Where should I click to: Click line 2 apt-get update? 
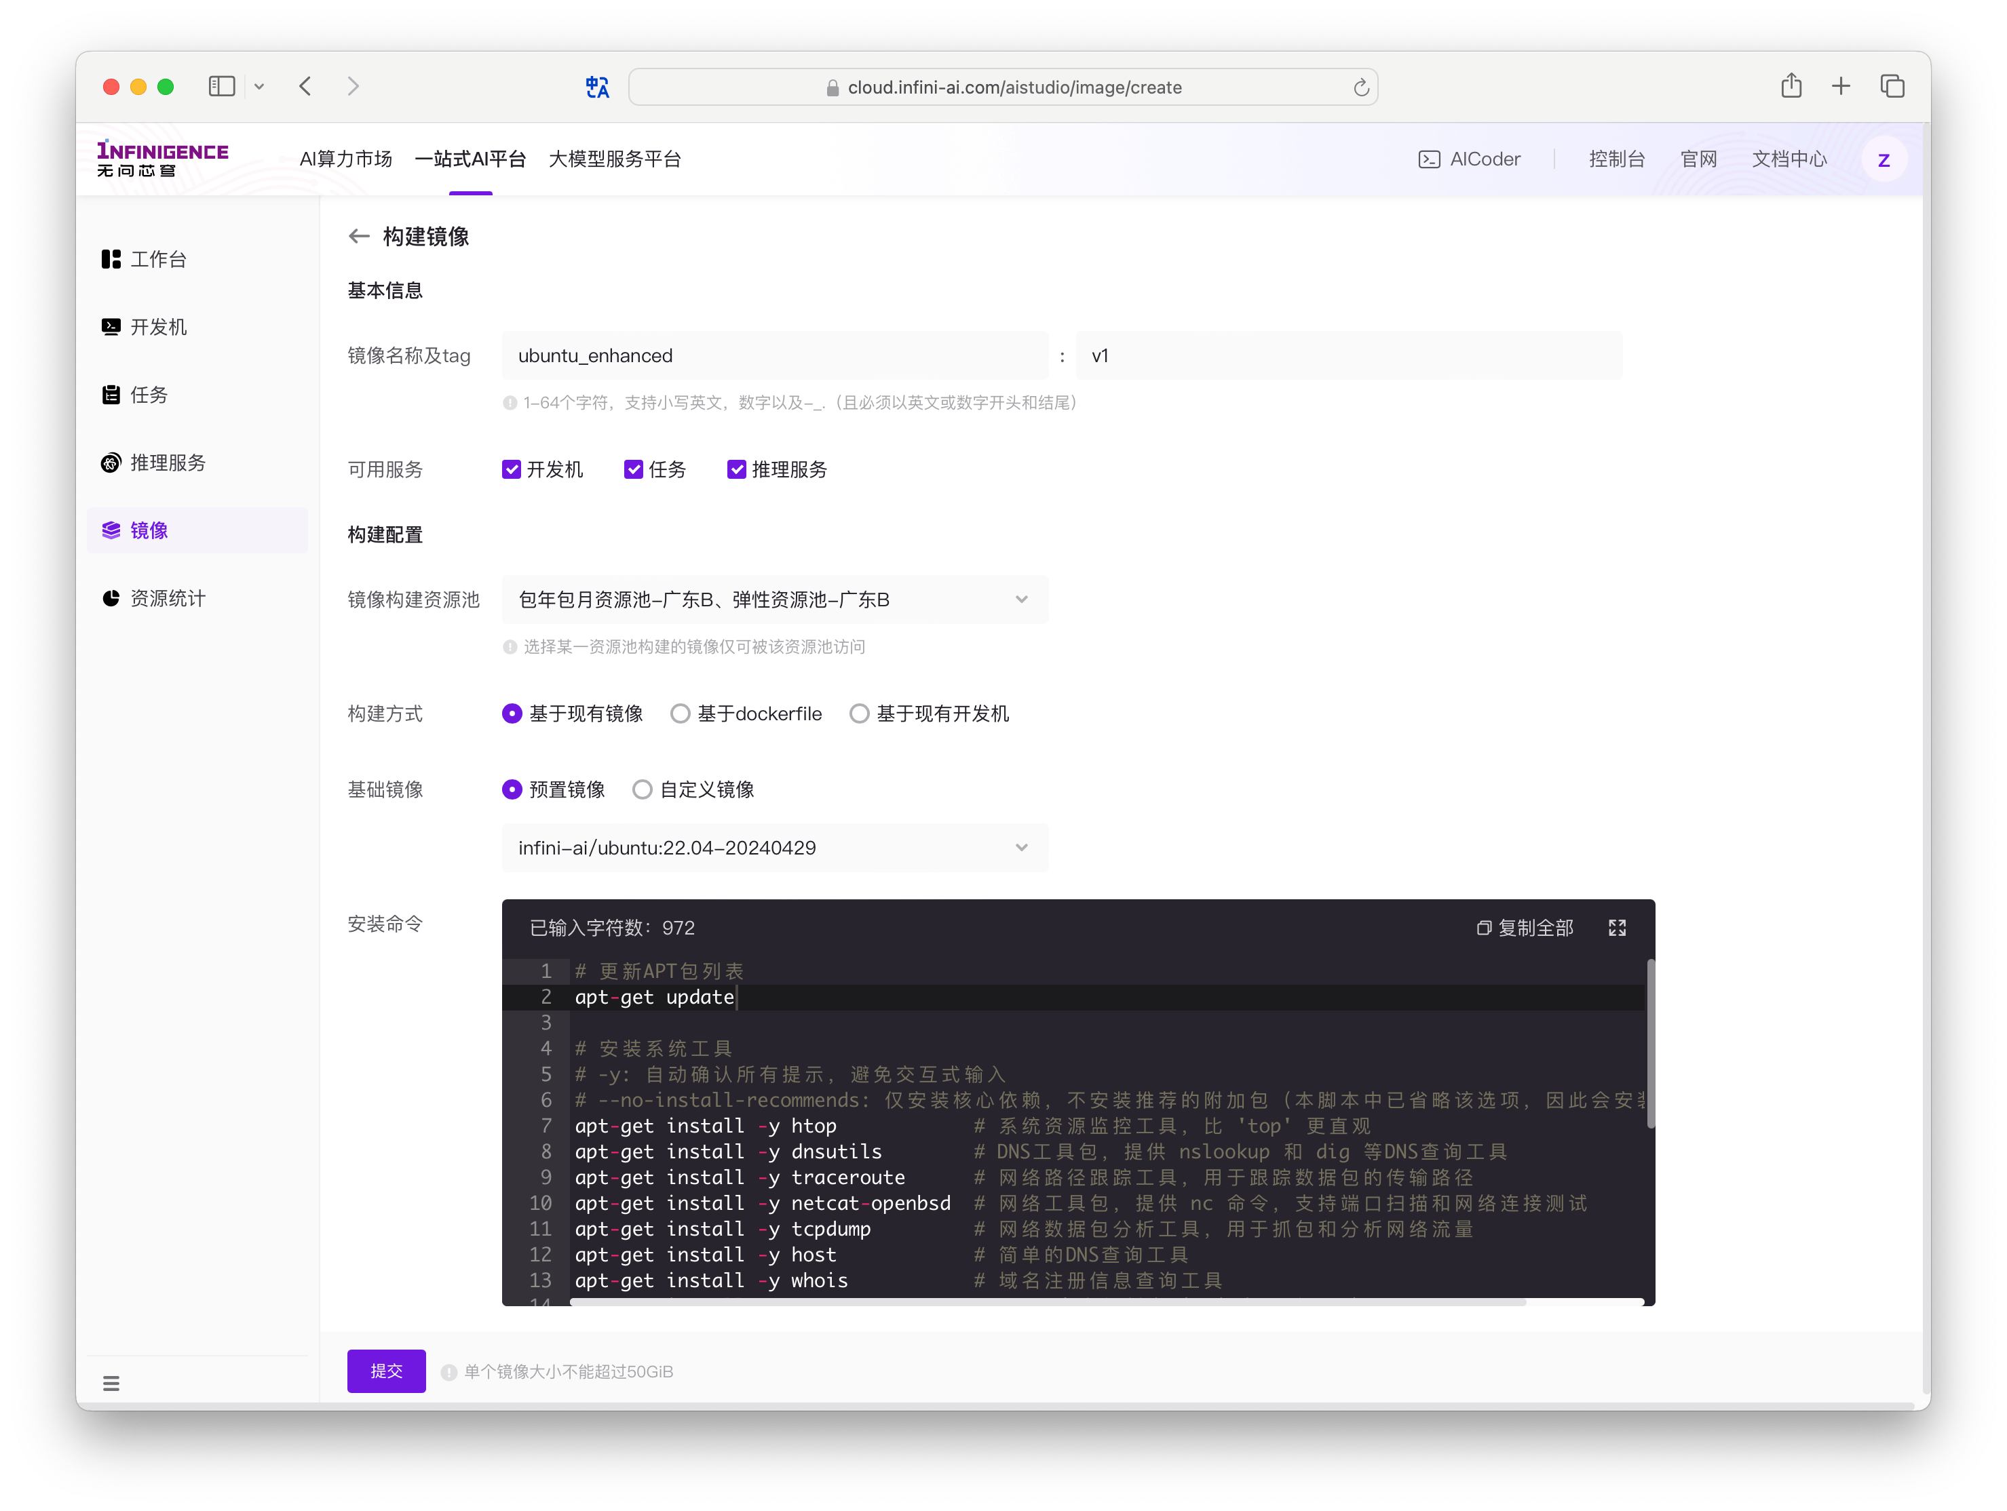pyautogui.click(x=654, y=997)
